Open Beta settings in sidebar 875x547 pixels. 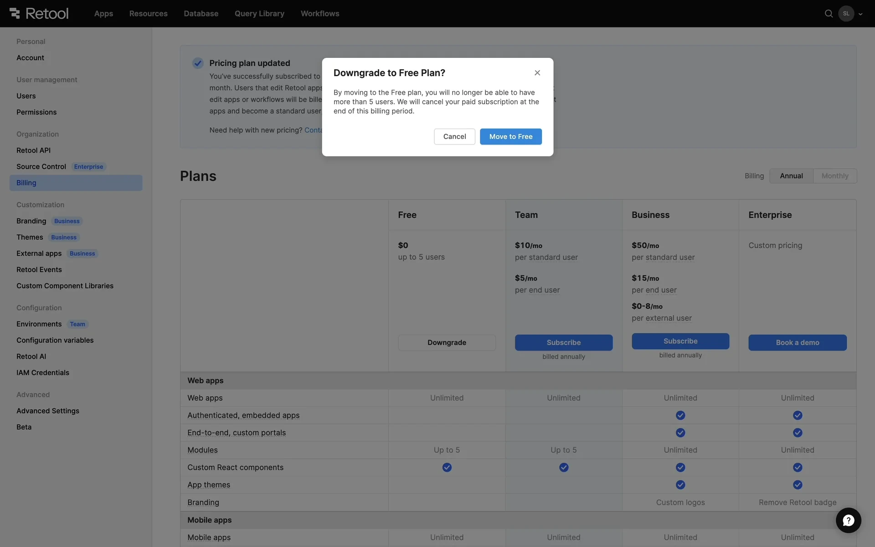[24, 427]
